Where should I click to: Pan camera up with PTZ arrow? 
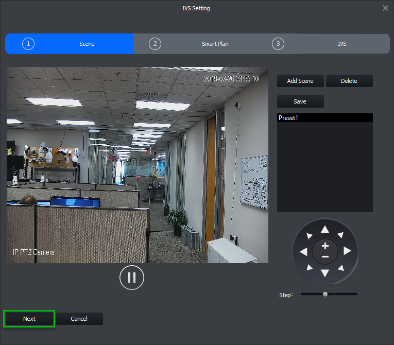[x=324, y=230]
